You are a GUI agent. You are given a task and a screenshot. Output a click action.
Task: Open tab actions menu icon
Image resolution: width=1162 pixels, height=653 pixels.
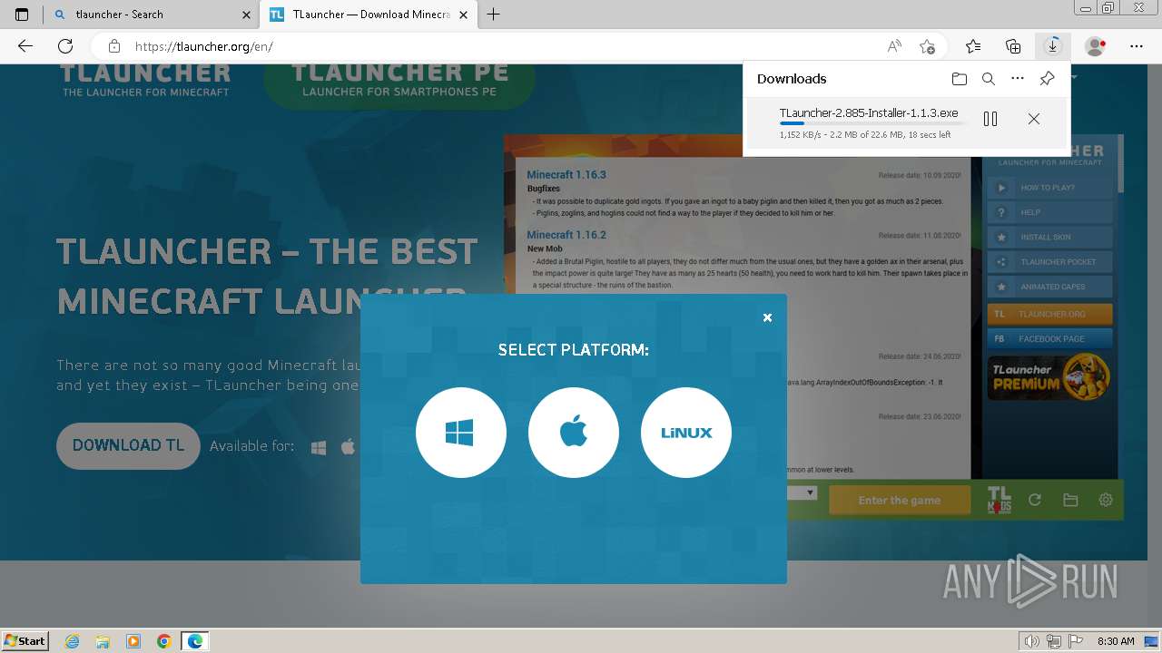[22, 15]
